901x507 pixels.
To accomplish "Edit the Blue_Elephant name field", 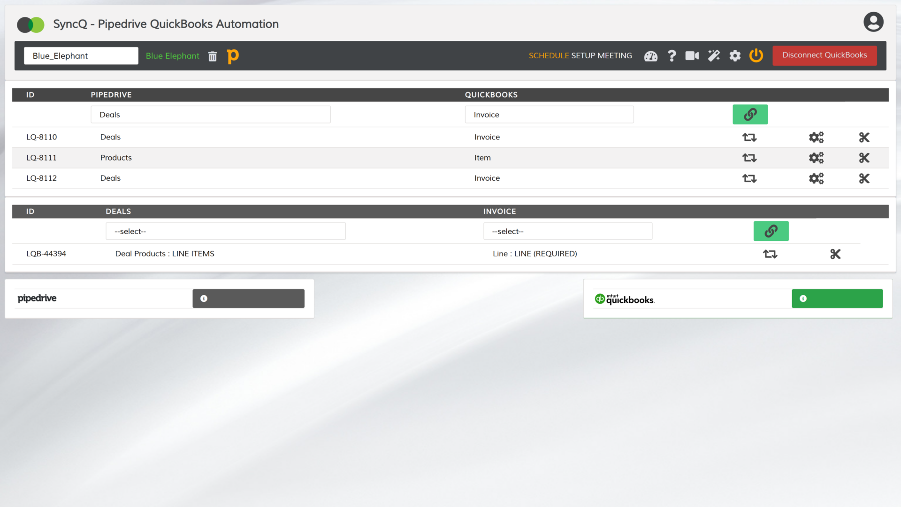I will (x=81, y=56).
